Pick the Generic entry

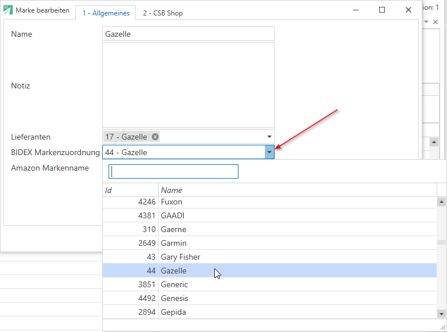(x=269, y=284)
